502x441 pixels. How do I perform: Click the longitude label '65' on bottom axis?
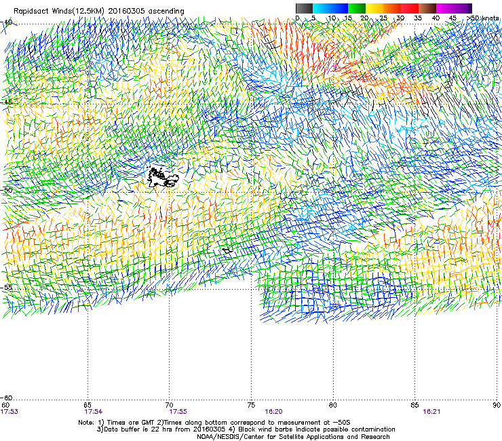[x=88, y=405]
